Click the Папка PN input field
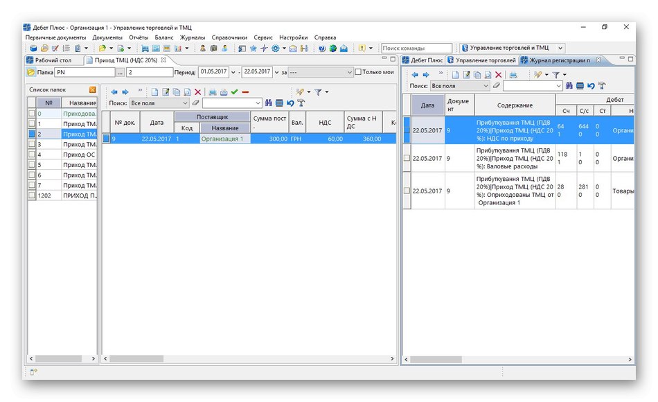 point(85,72)
